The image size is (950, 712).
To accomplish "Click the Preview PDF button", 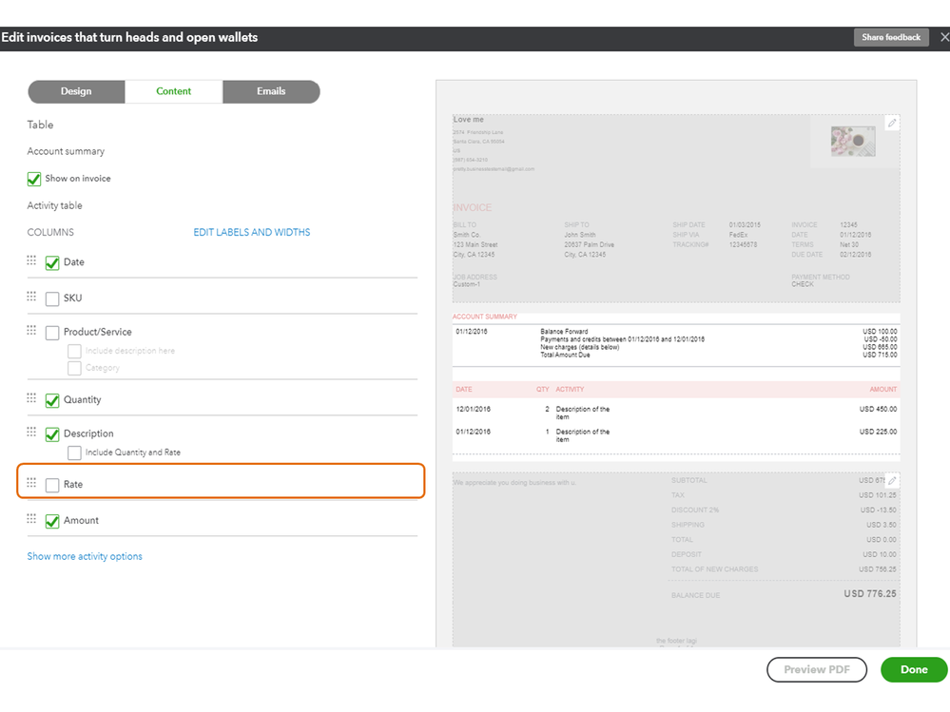I will pos(817,669).
